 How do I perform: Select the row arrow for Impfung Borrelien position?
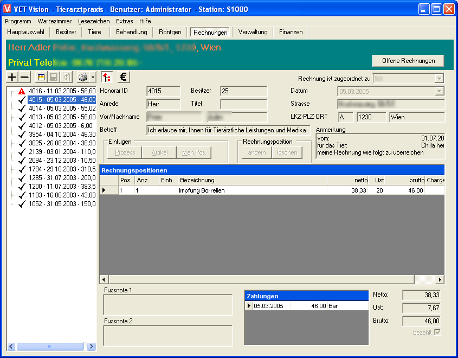click(x=104, y=190)
